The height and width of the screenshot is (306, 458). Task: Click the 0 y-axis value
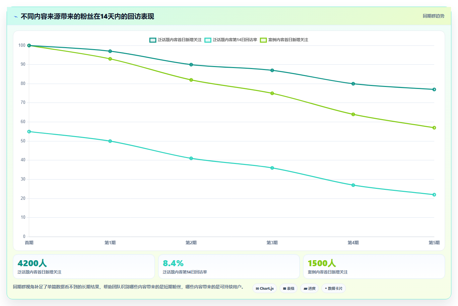[24, 236]
